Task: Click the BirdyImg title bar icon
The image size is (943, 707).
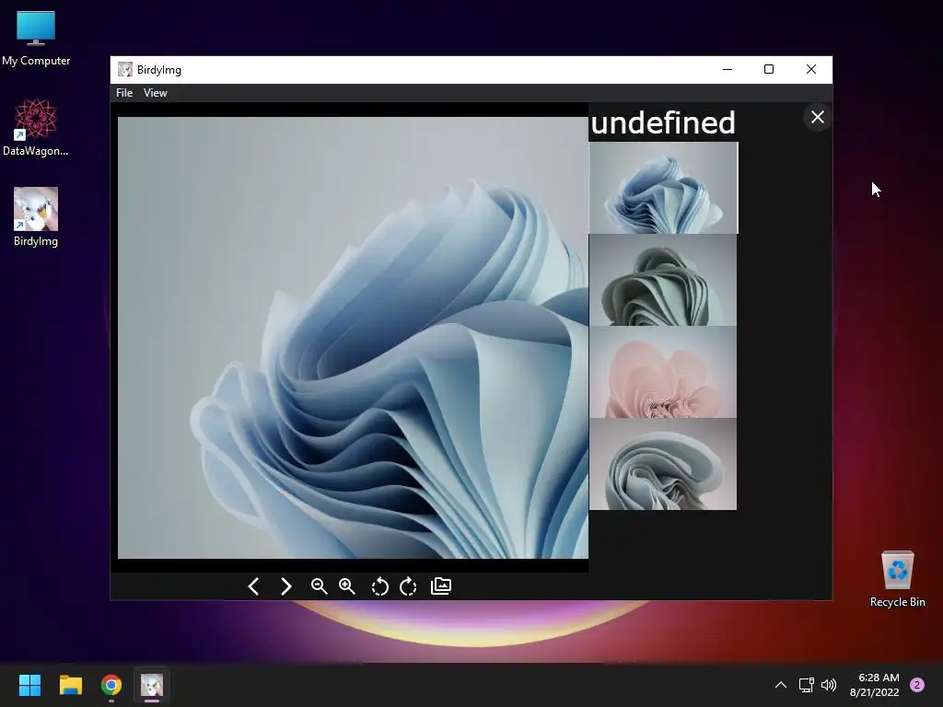Action: point(125,70)
